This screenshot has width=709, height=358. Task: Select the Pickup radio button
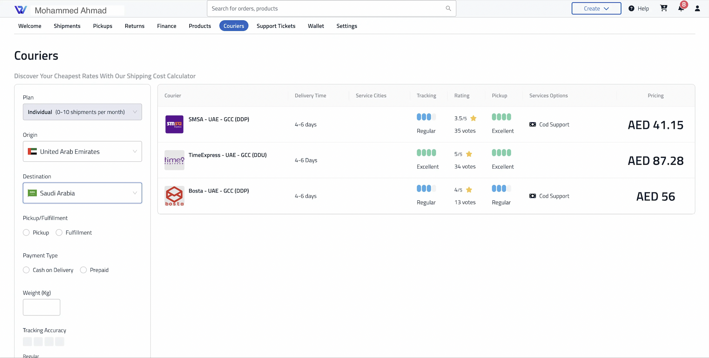[x=26, y=233]
